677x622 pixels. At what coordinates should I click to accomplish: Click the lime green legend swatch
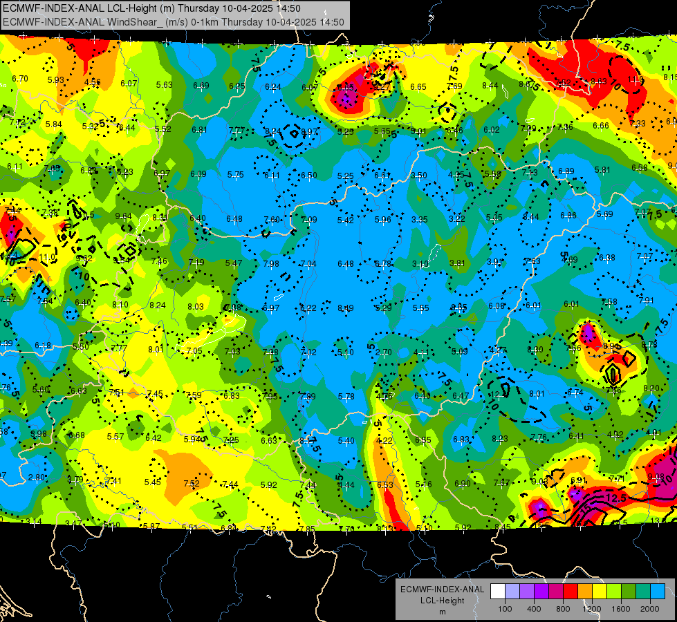614,591
